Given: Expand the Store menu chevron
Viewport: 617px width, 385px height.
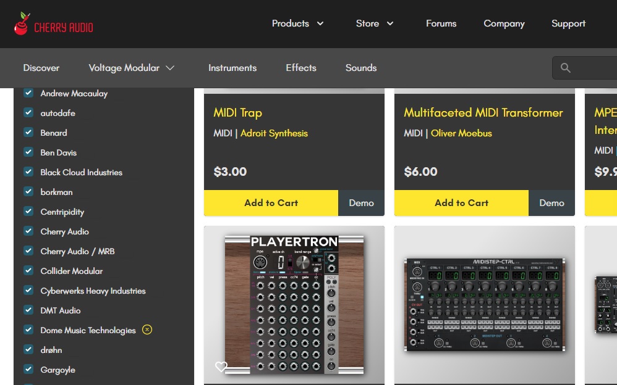Looking at the screenshot, I should point(390,23).
